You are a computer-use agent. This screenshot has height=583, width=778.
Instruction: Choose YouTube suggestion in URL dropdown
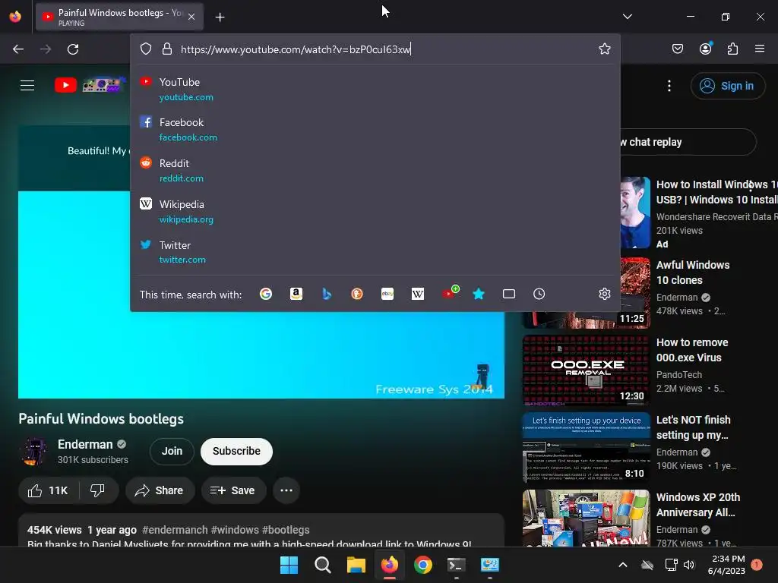click(x=375, y=90)
